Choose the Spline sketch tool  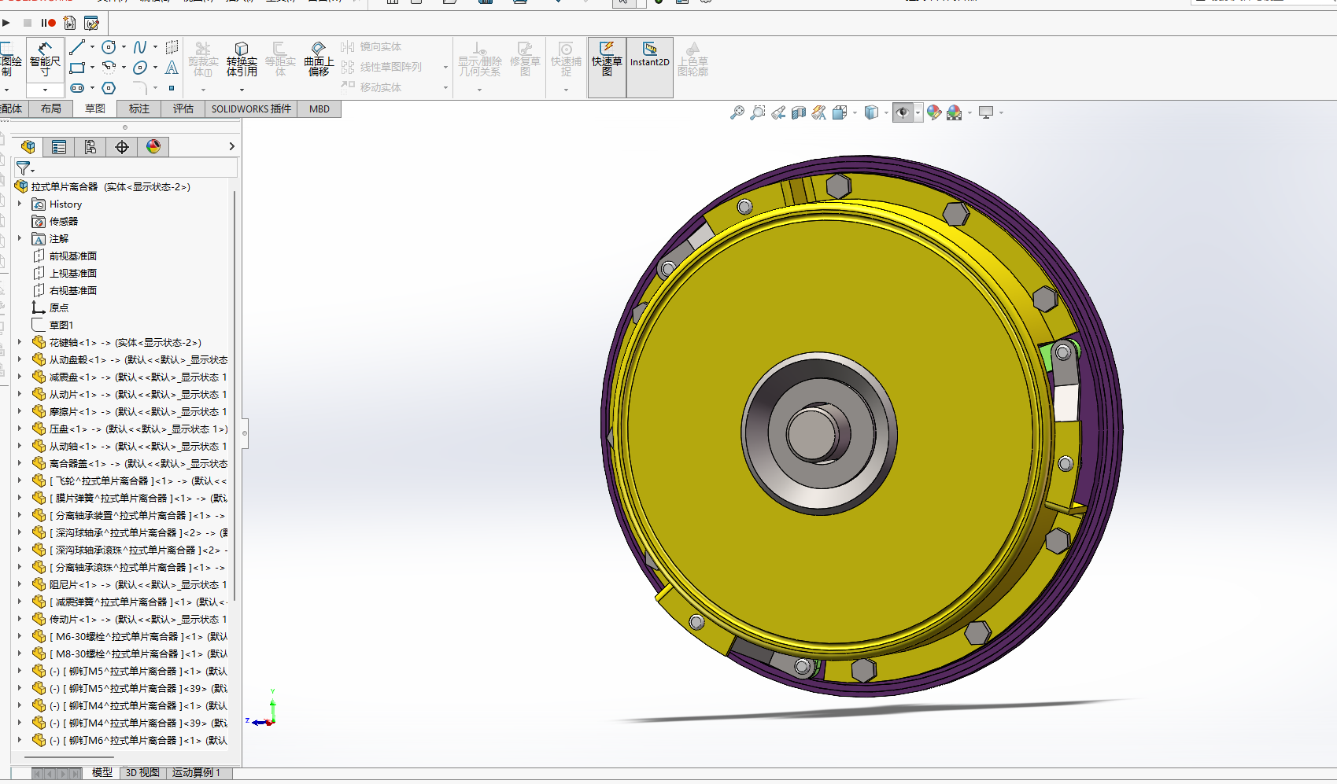pos(140,48)
